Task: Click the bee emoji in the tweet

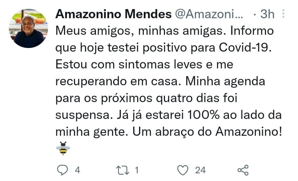Action: pyautogui.click(x=63, y=148)
